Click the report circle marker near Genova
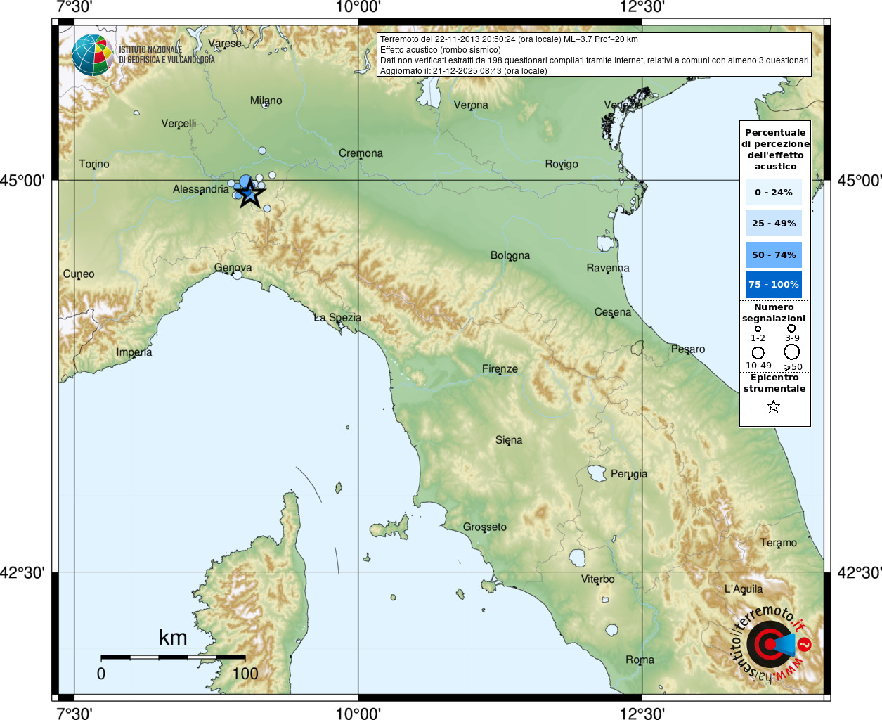This screenshot has width=882, height=720. pyautogui.click(x=237, y=275)
